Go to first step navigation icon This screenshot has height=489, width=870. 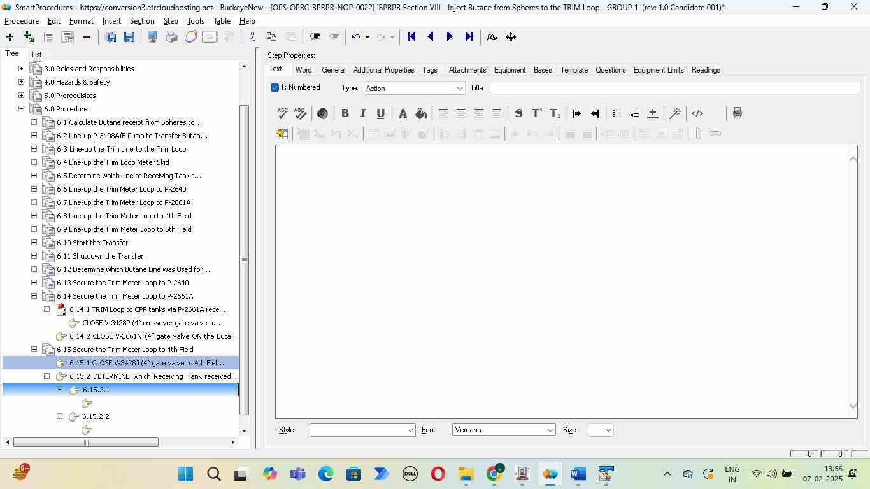click(411, 37)
